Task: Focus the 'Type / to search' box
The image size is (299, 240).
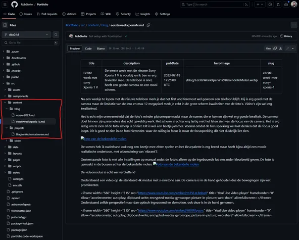Action: (215, 5)
